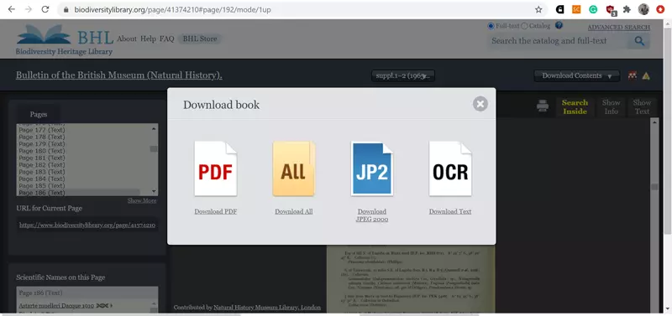Click the black extension icon in toolbar
The width and height of the screenshot is (672, 316).
tap(559, 9)
